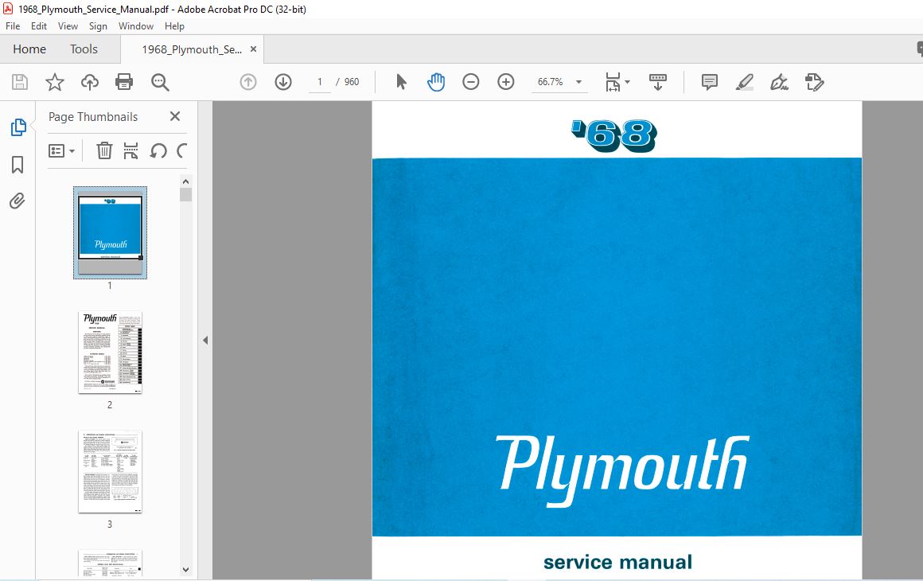Click the Save file icon
The width and height of the screenshot is (923, 581).
19,82
